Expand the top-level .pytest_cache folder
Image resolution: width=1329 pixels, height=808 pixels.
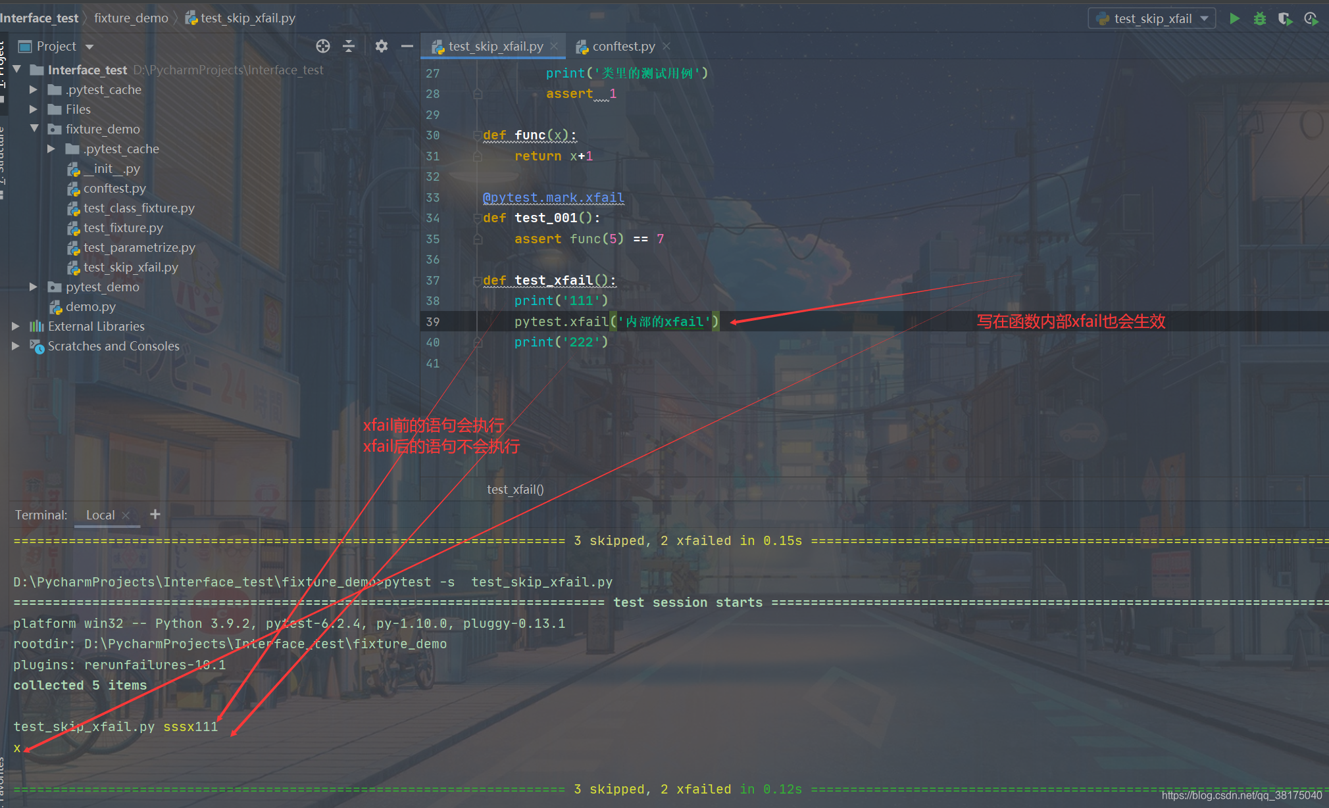(33, 89)
